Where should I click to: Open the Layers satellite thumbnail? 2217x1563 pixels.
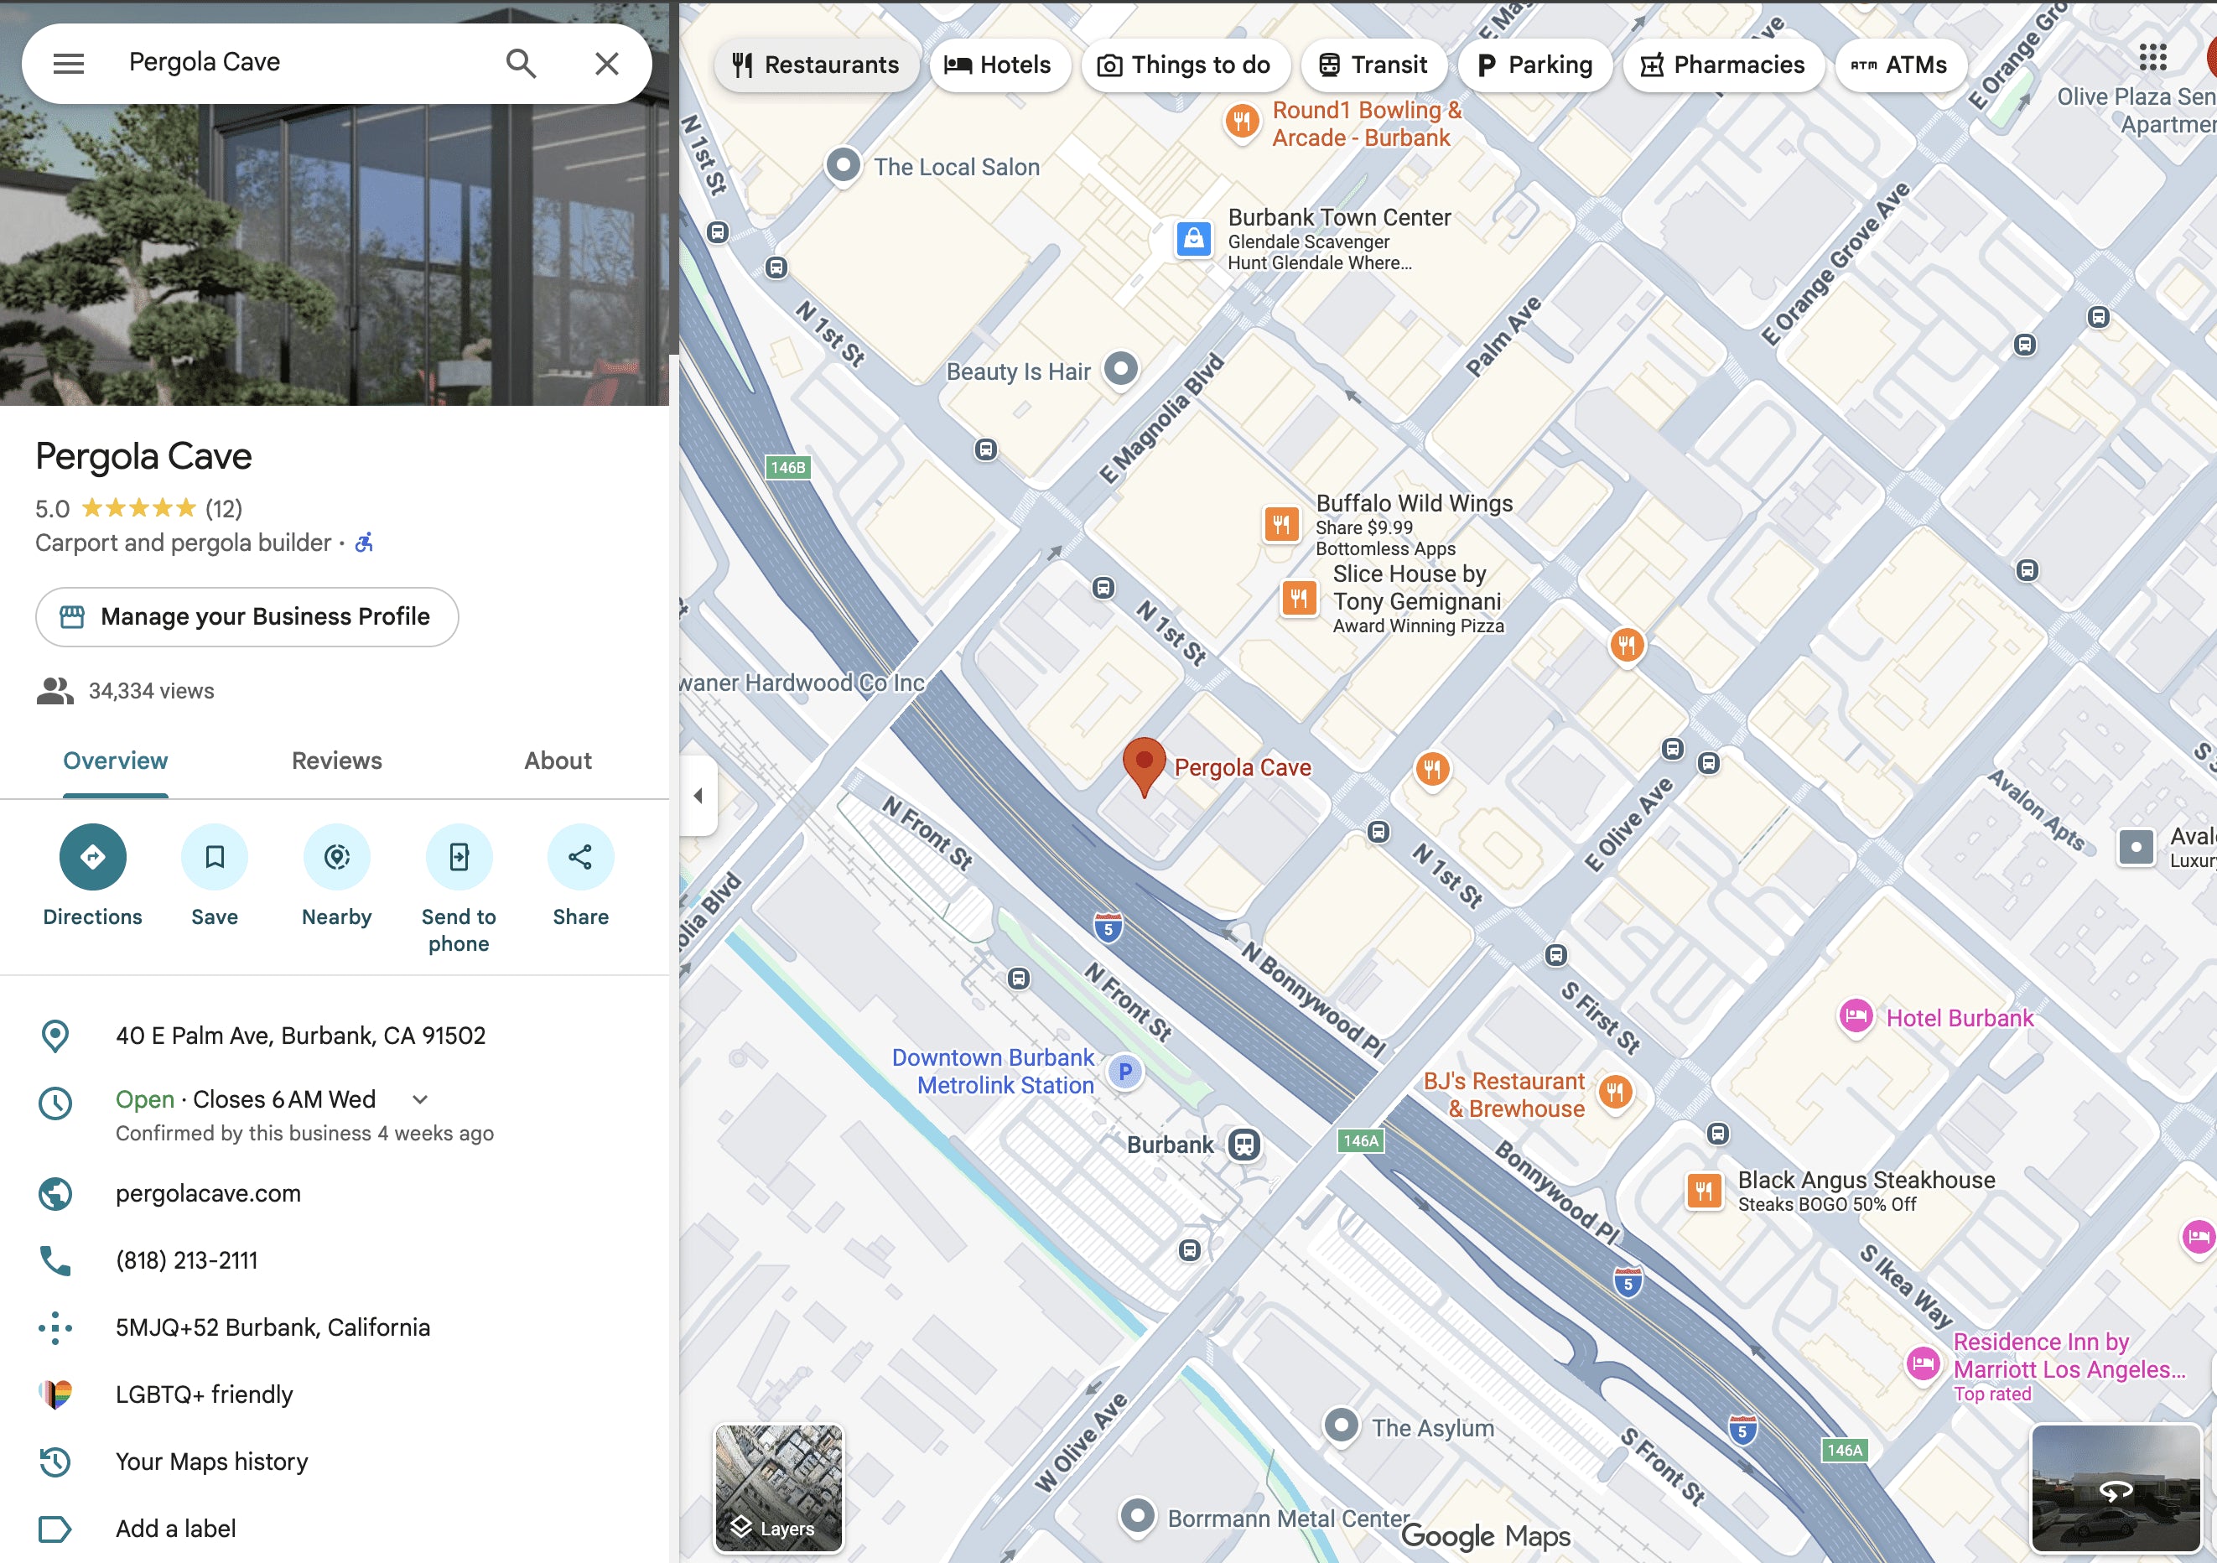[x=778, y=1488]
